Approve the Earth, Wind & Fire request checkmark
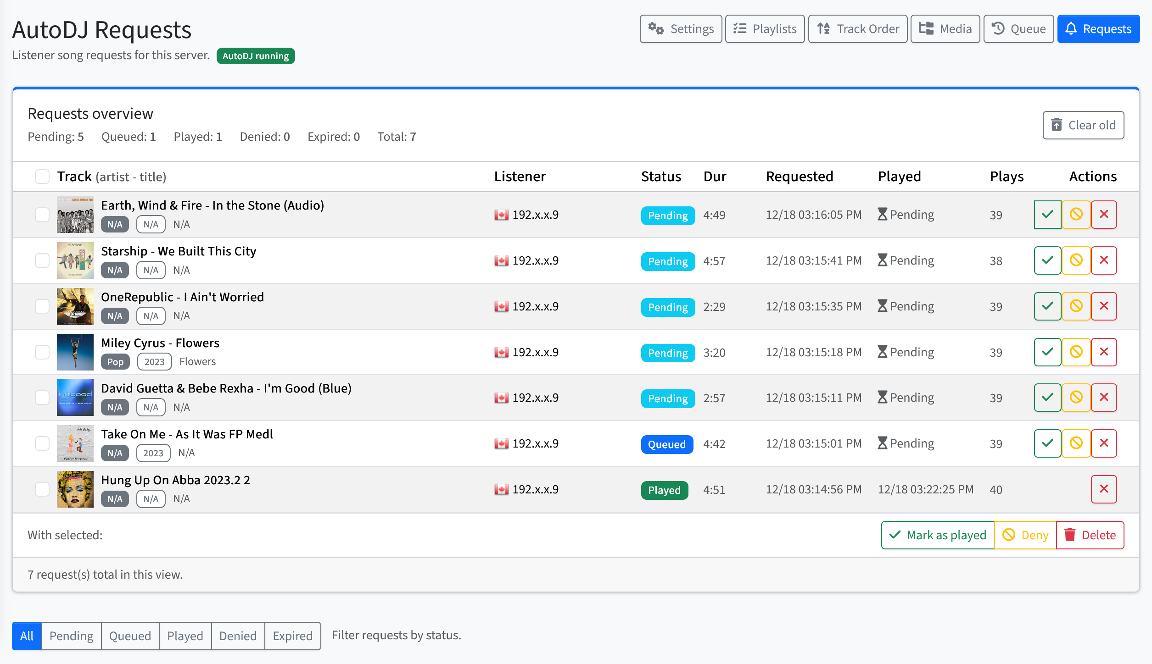This screenshot has height=664, width=1152. 1047,215
